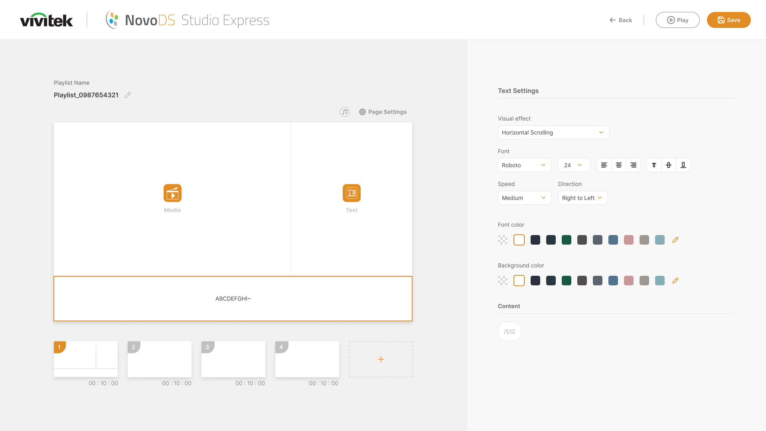This screenshot has width=766, height=431.
Task: Select page 2 thumbnail
Action: click(160, 359)
